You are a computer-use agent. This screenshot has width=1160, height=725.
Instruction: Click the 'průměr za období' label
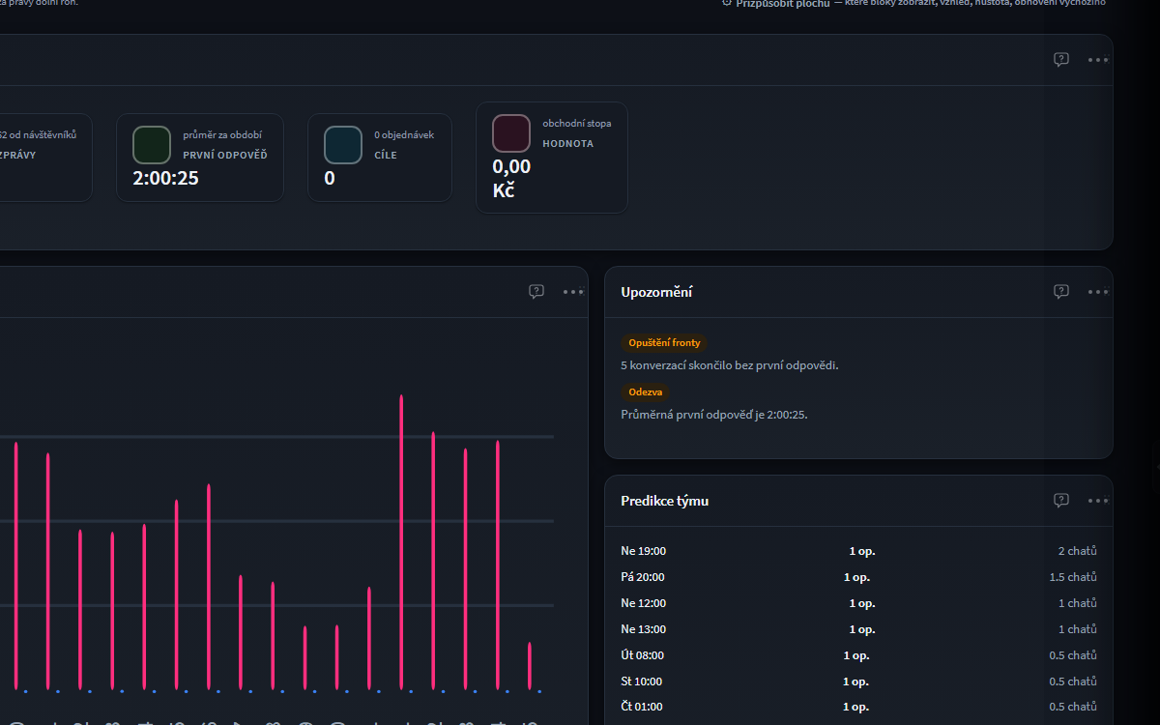tap(222, 134)
